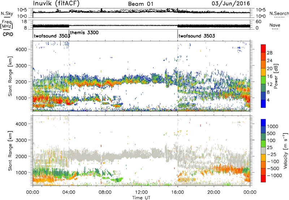Click the 'N.Sky' legend label
This screenshot has height=200, width=289.
[x=7, y=13]
